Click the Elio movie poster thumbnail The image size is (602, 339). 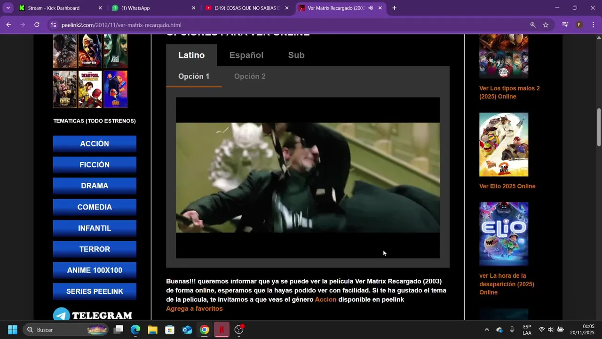click(x=504, y=234)
